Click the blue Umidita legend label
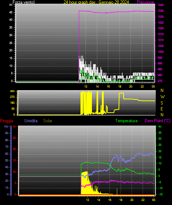 (31, 121)
